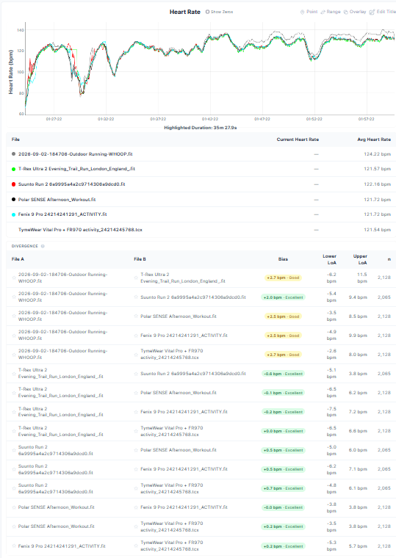
Task: Select the Point tool
Action: [309, 12]
